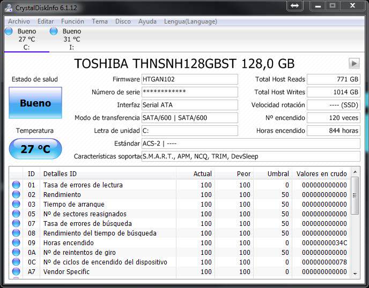Select Horas encendido in the SMART table
This screenshot has height=288, width=369.
click(69, 242)
